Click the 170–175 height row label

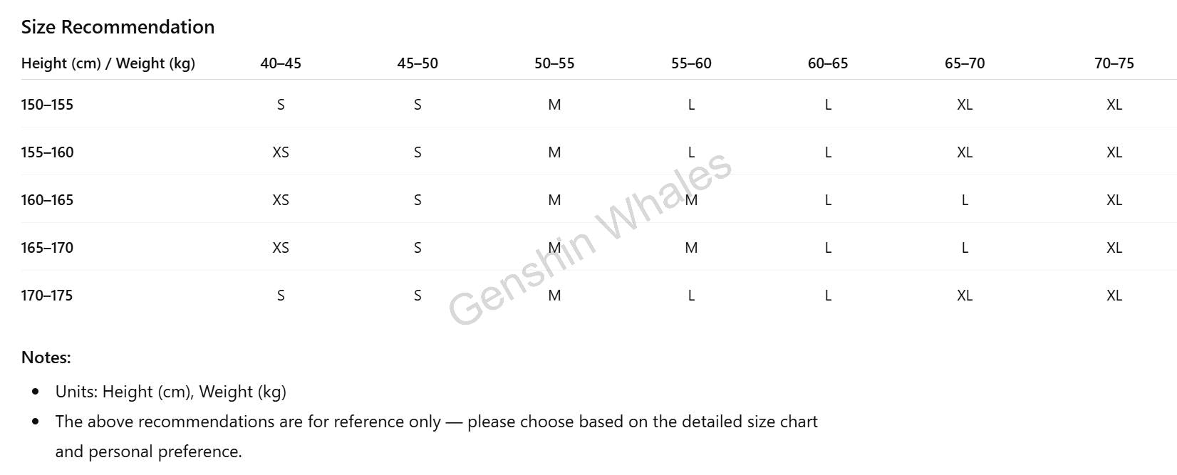coord(47,296)
